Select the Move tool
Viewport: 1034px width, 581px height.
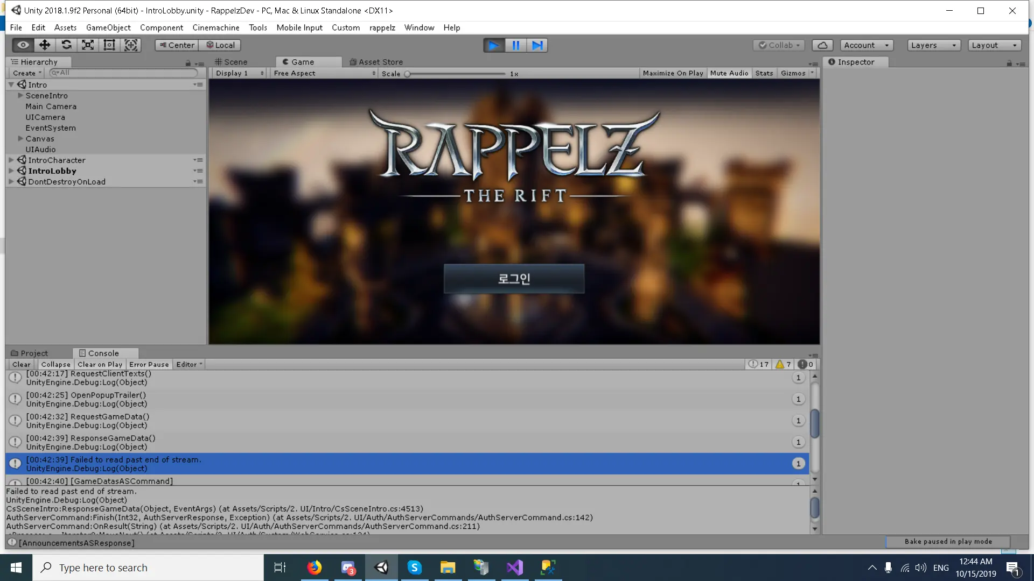click(45, 45)
